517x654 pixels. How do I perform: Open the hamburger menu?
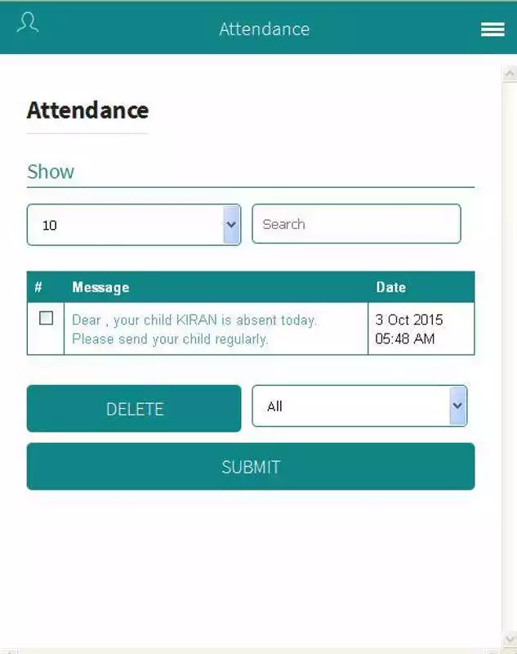[492, 29]
